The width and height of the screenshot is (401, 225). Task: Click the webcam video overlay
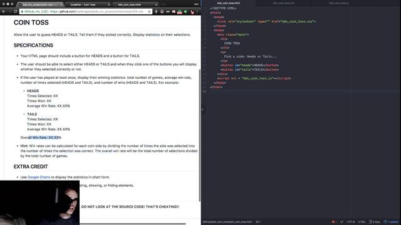click(39, 202)
